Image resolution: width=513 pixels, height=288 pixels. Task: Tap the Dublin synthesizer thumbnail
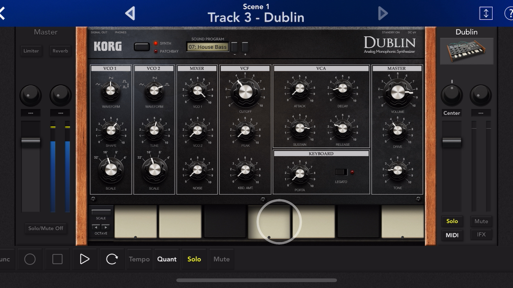(466, 51)
